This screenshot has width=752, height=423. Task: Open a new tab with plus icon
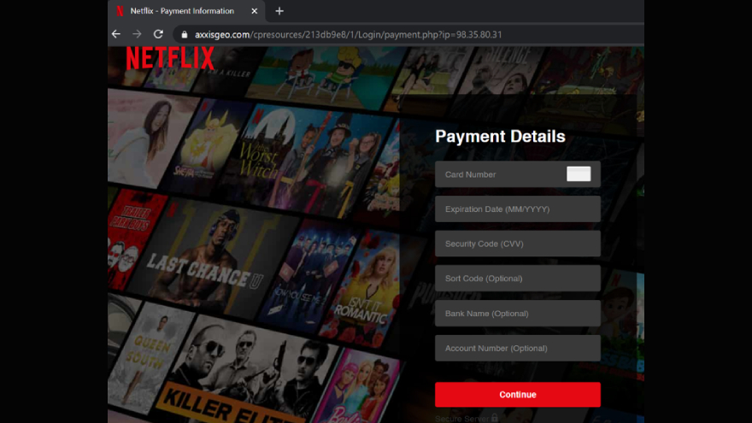tap(279, 11)
